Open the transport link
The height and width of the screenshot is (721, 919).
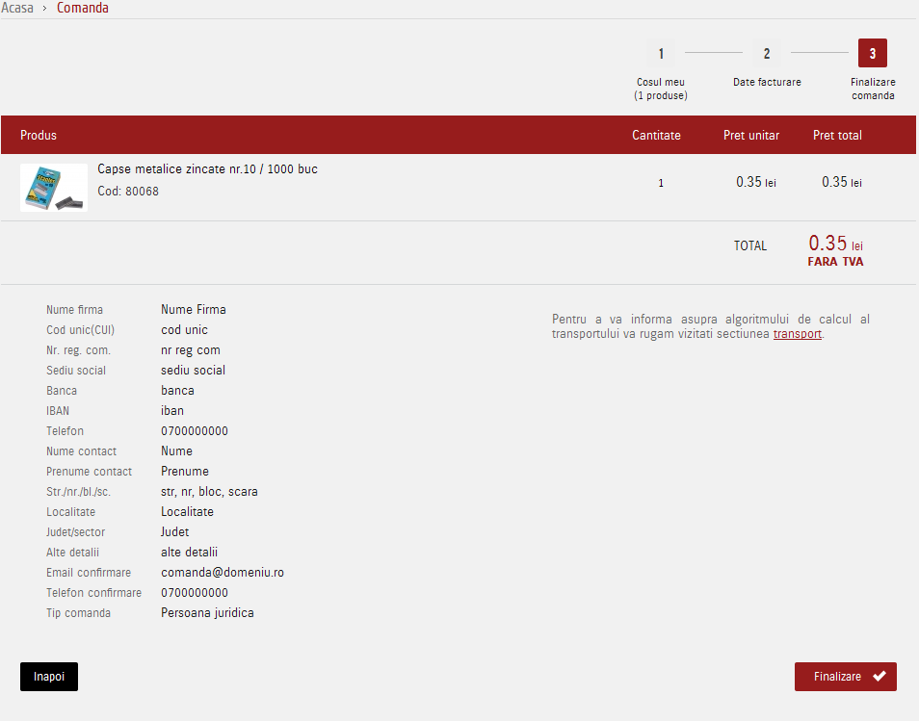point(797,334)
